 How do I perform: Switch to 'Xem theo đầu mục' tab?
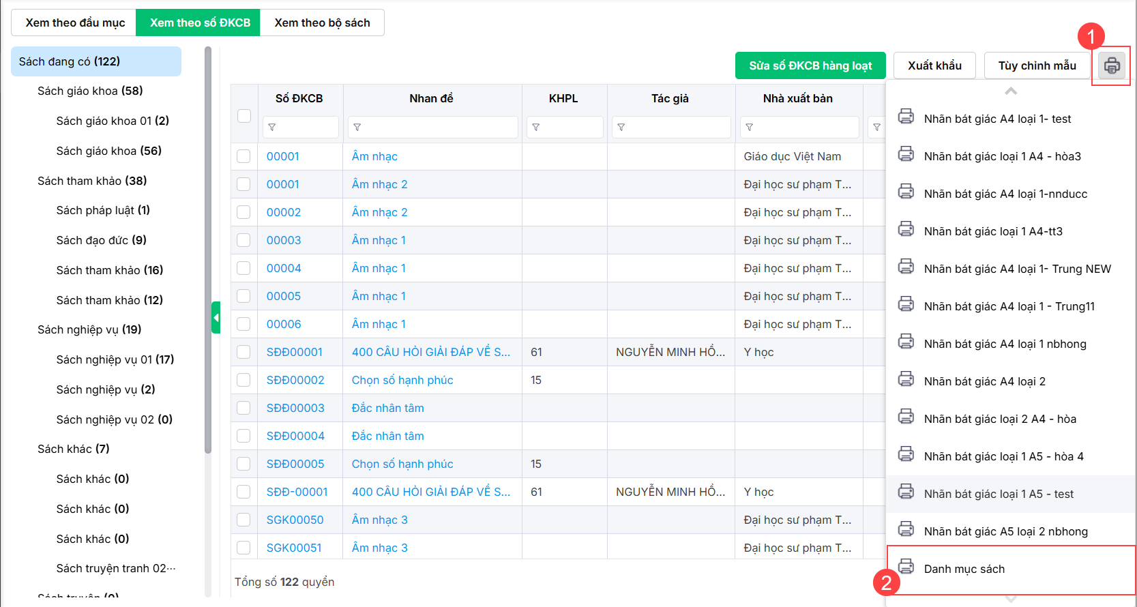click(75, 23)
